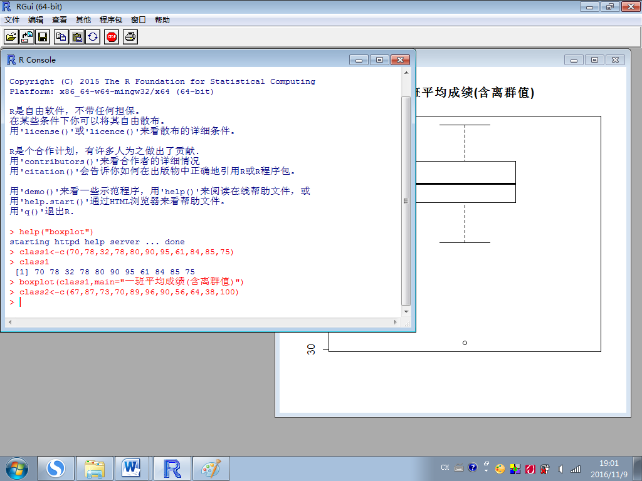Open Sogou browser from taskbar

[56, 468]
